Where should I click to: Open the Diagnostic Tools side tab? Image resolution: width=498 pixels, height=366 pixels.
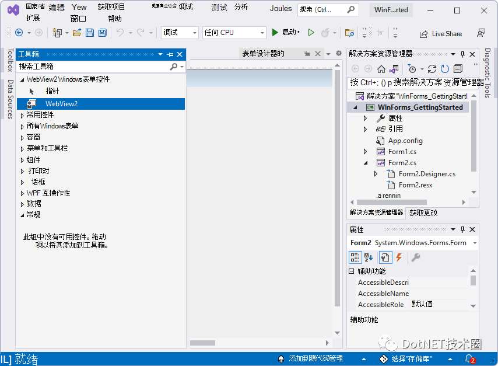point(488,73)
